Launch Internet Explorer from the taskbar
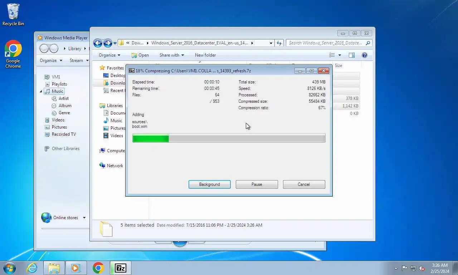 [x=32, y=268]
